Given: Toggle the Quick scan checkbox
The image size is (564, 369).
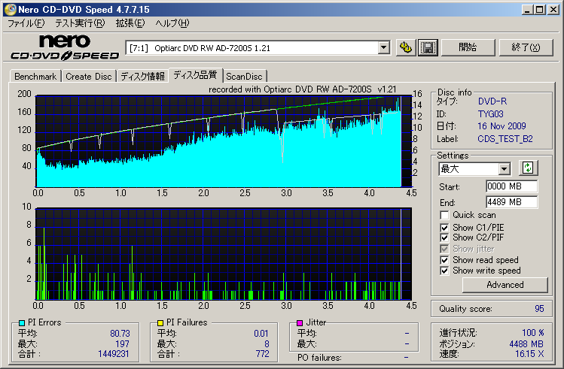Looking at the screenshot, I should [444, 216].
